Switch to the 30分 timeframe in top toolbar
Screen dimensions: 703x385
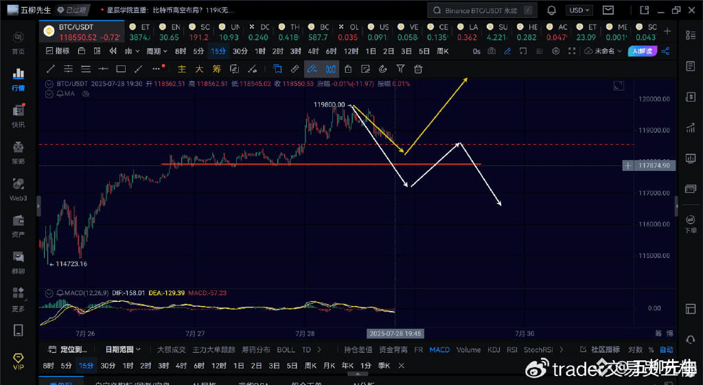click(x=240, y=51)
